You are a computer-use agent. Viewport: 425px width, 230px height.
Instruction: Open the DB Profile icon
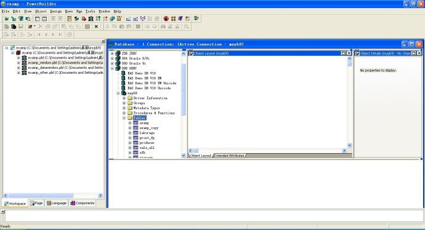click(x=98, y=18)
